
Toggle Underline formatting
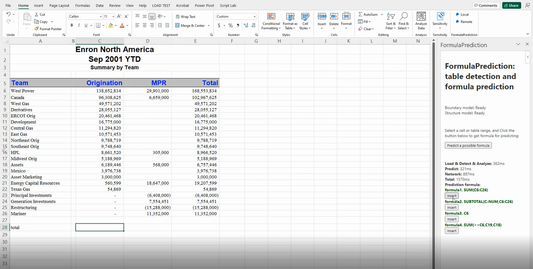coord(86,25)
